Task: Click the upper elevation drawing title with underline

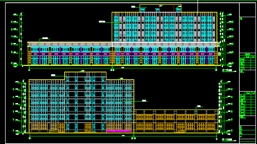Action: pos(229,70)
